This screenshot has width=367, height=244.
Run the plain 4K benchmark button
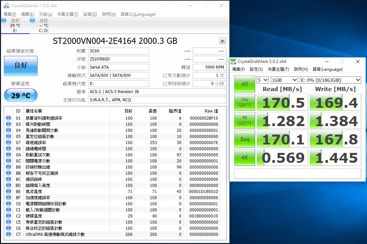245,157
